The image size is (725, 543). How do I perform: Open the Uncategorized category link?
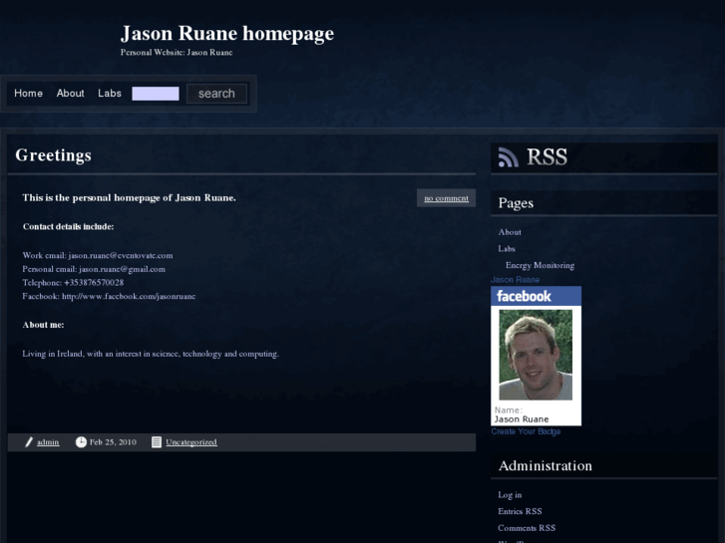[x=191, y=442]
